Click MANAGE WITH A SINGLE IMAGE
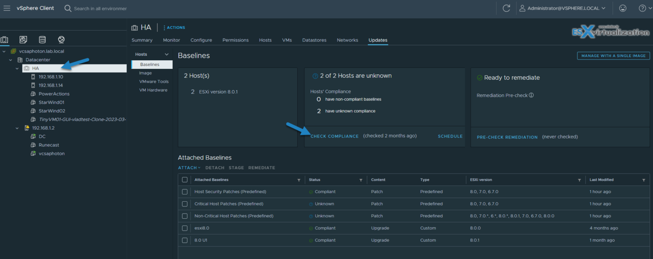This screenshot has height=259, width=653. click(613, 56)
